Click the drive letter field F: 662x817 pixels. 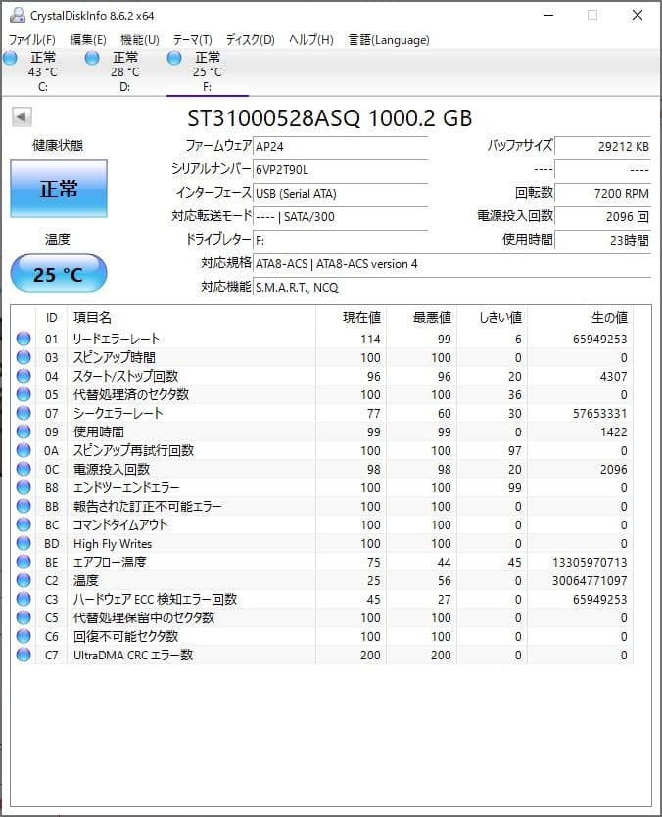(x=340, y=240)
